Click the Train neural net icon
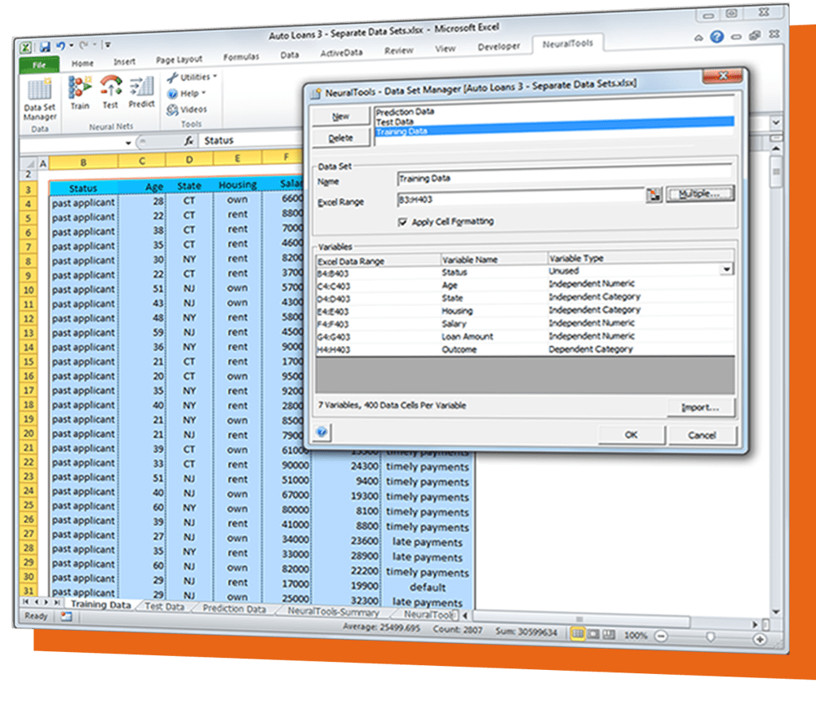Viewport: 816px width, 701px height. [x=80, y=93]
